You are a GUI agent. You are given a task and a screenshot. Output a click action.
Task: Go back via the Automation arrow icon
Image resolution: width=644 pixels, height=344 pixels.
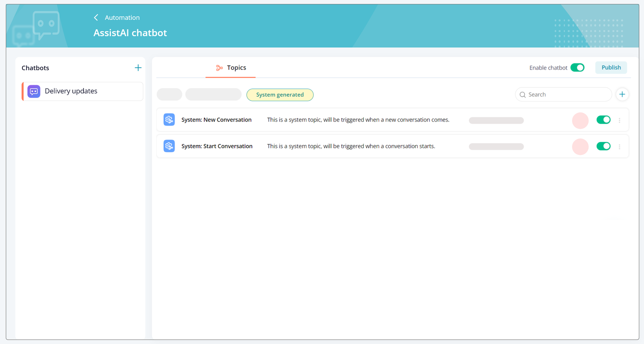tap(96, 17)
